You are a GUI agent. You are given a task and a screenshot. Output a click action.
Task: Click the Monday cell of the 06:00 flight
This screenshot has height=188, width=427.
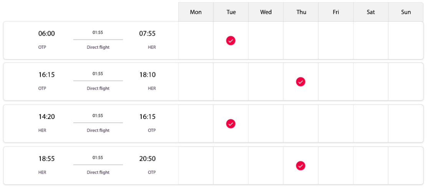196,41
